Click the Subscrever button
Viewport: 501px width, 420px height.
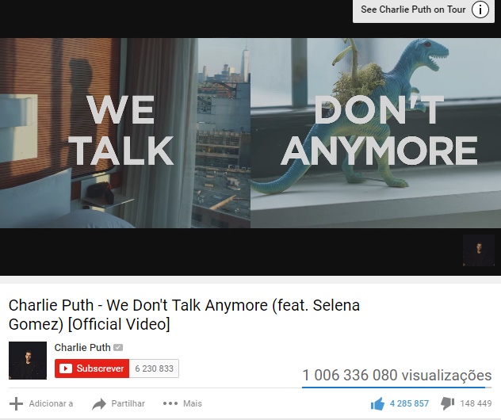click(92, 368)
